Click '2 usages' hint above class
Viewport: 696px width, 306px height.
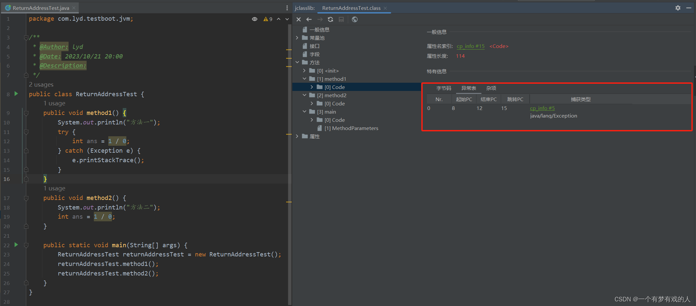click(x=41, y=84)
